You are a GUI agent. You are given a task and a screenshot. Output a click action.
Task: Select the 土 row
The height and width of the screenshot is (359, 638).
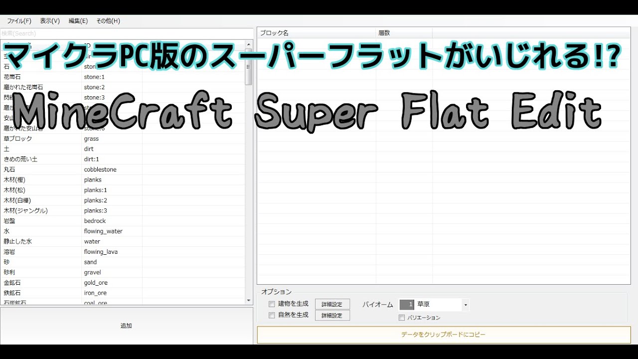point(123,149)
